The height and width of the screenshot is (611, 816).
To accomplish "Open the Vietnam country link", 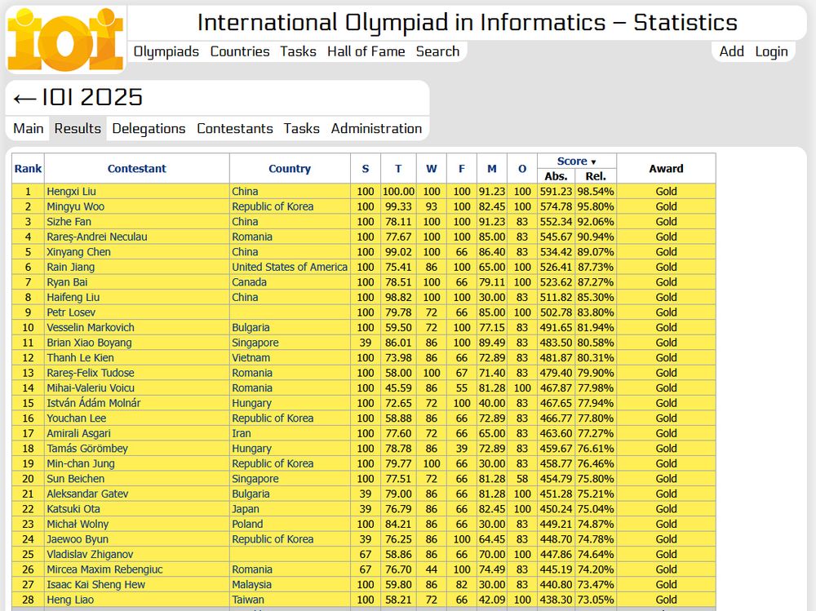I will [x=251, y=357].
